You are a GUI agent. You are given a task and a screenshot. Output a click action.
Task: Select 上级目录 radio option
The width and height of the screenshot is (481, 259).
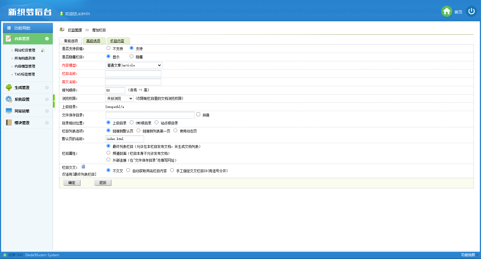click(108, 122)
